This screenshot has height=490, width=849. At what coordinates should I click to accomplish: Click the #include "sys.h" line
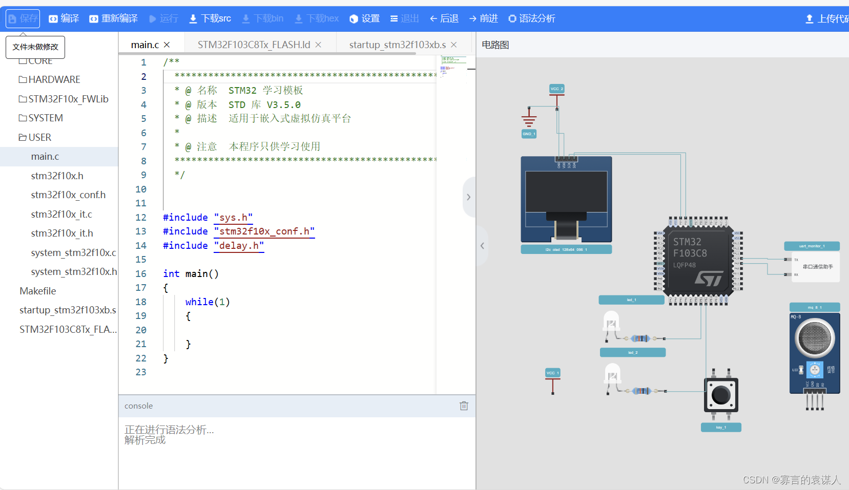(x=208, y=217)
